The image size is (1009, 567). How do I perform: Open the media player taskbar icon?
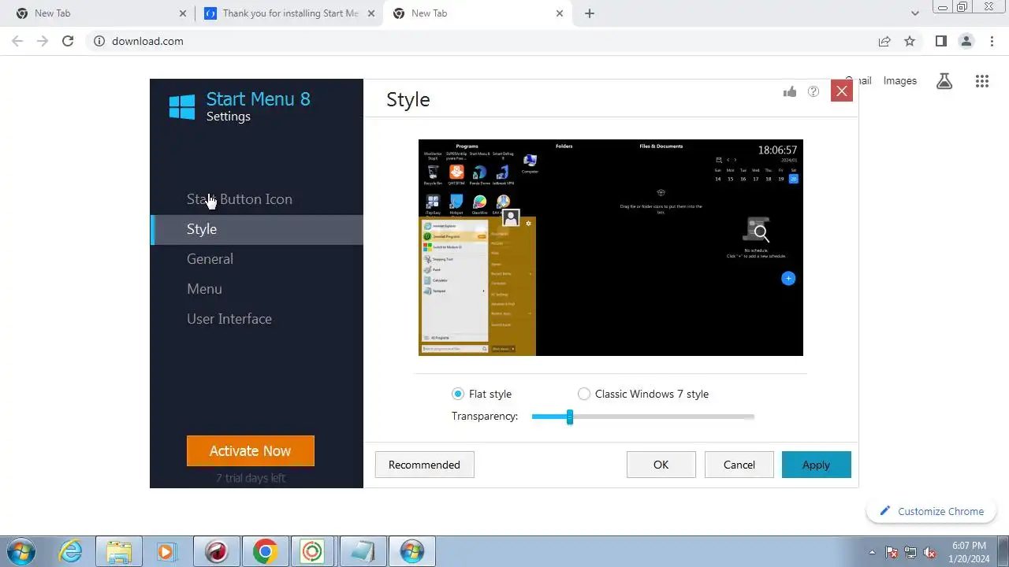(x=166, y=551)
